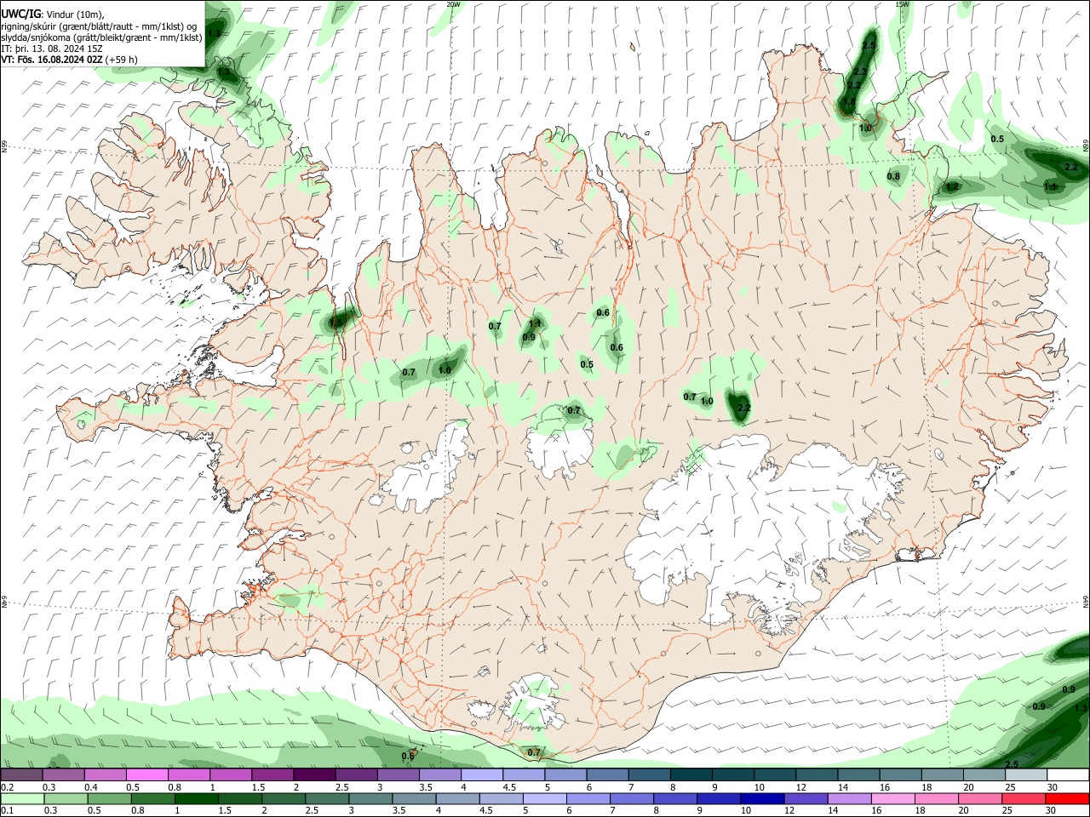Click the "64N" latitude label on right edge
The width and height of the screenshot is (1090, 817).
point(1086,602)
